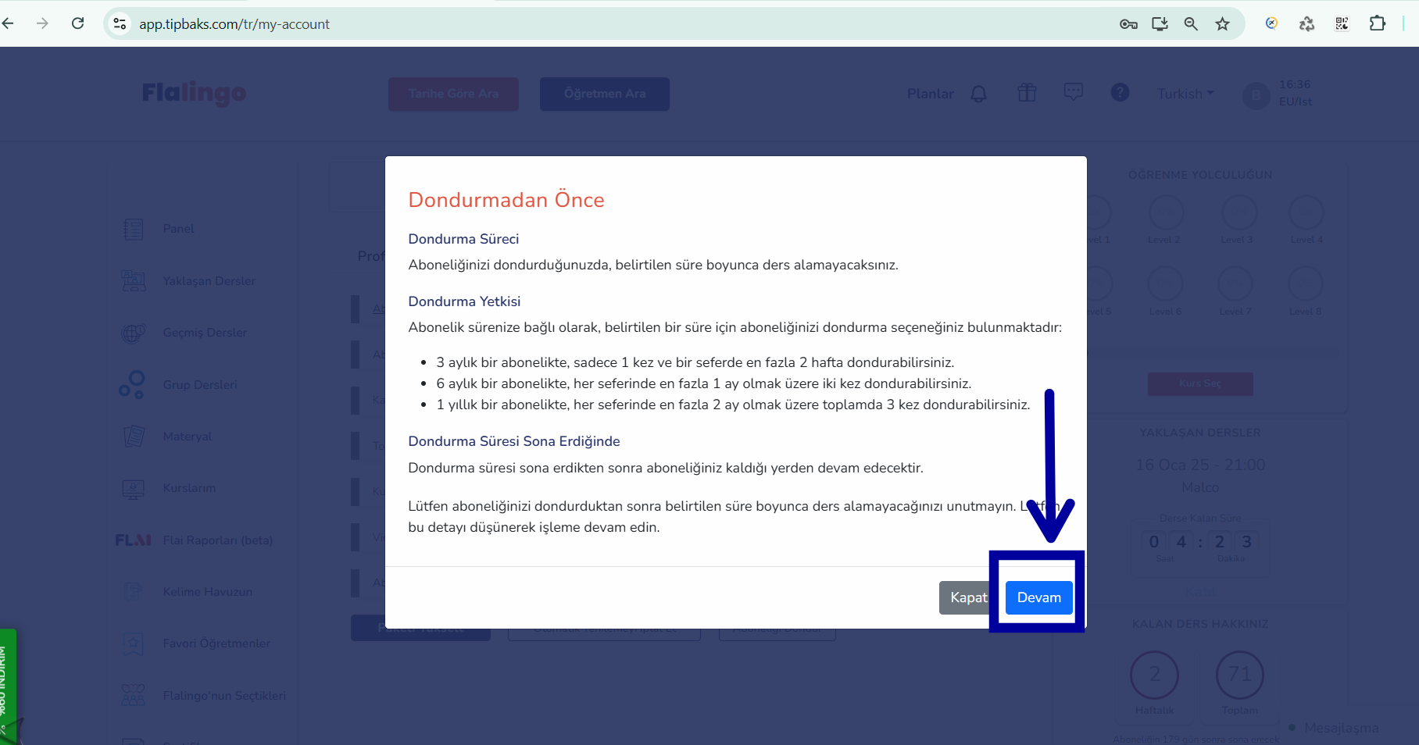
Task: Bookmark this page with the star icon
Action: (1223, 24)
